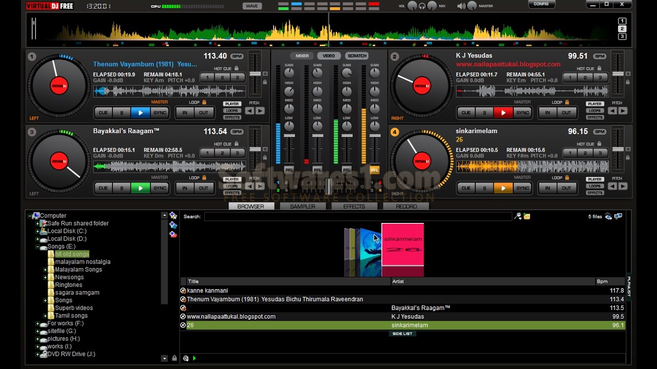Click the deck 1 turntable platter
Viewport: 657px width, 369px height.
click(x=59, y=86)
